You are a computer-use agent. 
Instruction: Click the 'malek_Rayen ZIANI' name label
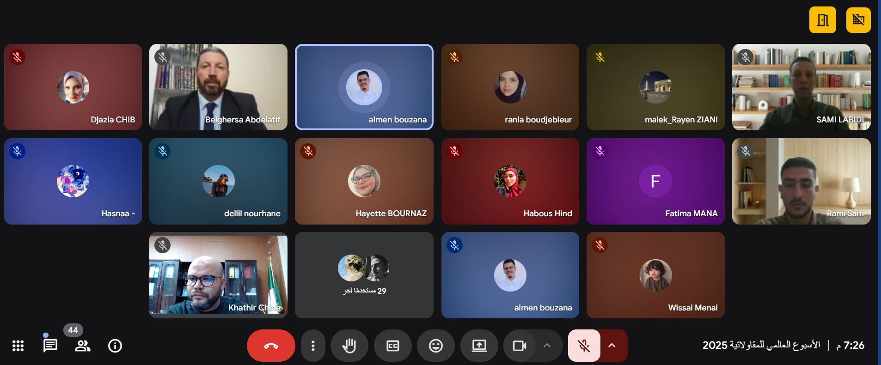tap(681, 120)
